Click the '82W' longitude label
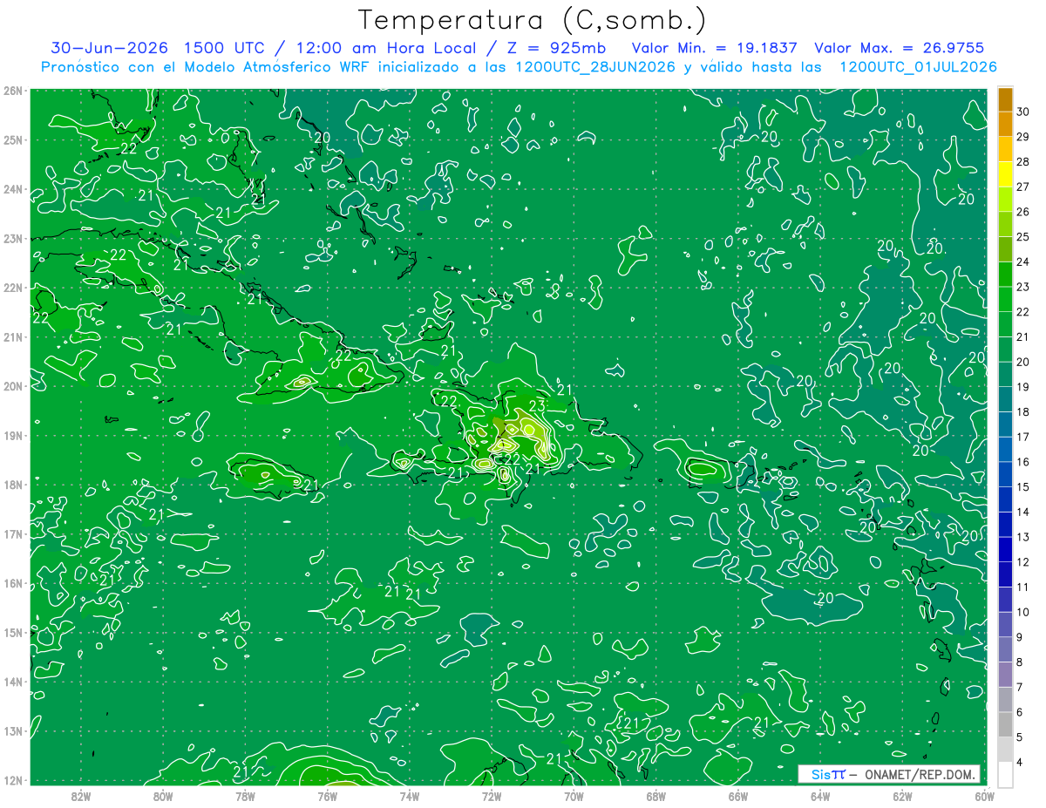The width and height of the screenshot is (1046, 808). (x=81, y=796)
